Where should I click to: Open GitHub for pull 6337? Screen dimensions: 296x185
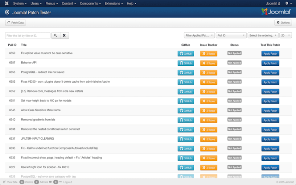point(186,139)
